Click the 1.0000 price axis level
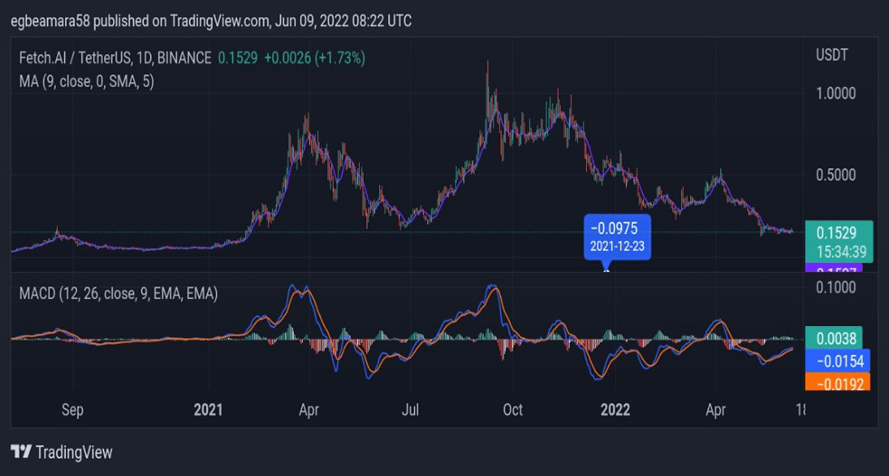This screenshot has height=476, width=889. point(835,93)
